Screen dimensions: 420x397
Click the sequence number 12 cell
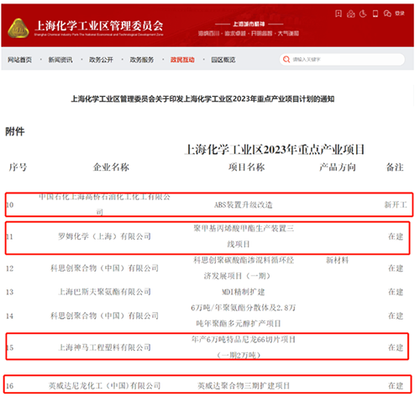[x=9, y=268]
